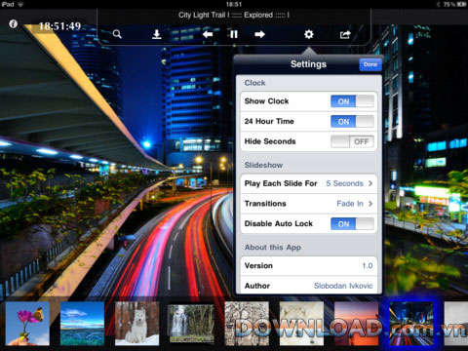Turn off 24 Hour Time switch
Viewport: 468px width, 351px height.
tap(352, 122)
